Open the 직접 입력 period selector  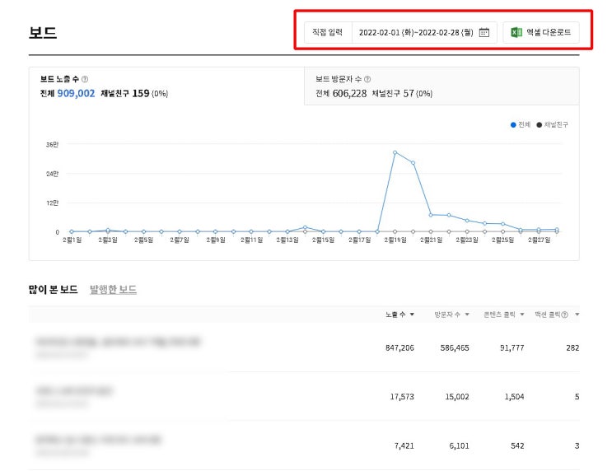point(328,32)
